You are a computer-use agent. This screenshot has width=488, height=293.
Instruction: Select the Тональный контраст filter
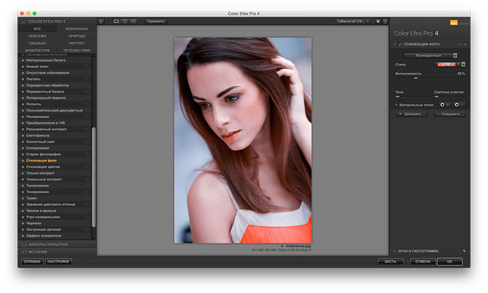tap(44, 179)
